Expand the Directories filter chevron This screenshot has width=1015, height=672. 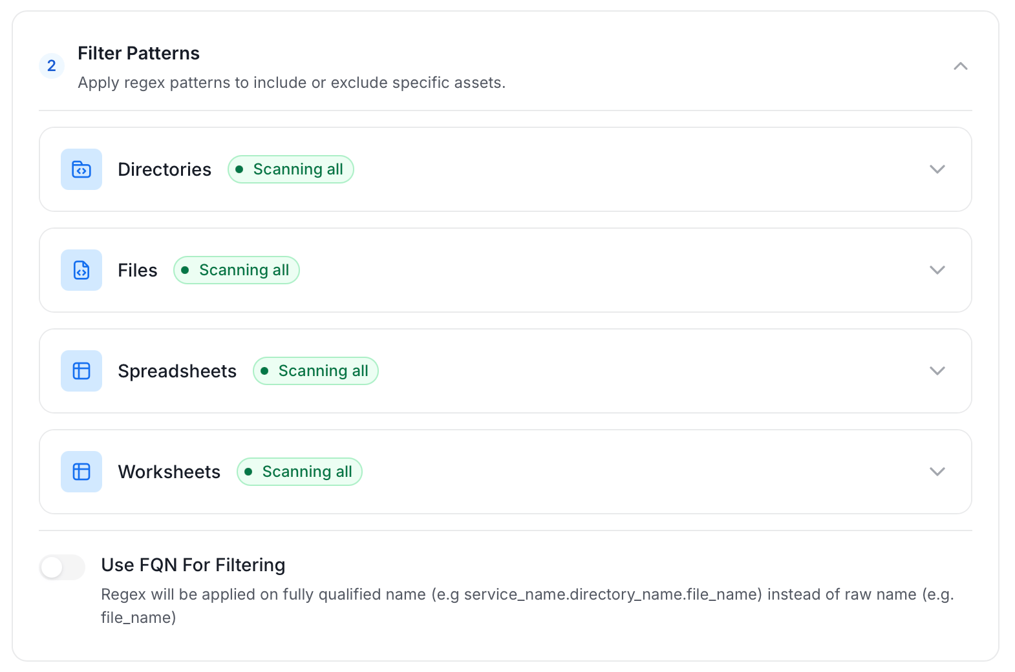937,169
